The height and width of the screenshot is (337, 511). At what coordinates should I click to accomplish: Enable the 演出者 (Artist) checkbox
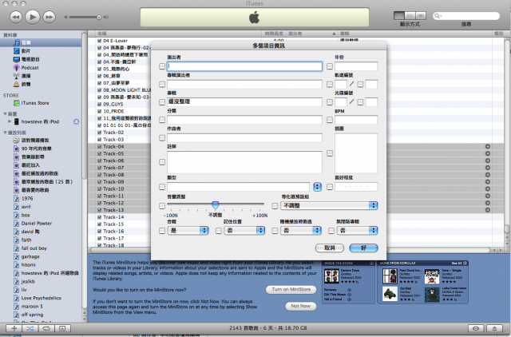click(x=163, y=65)
